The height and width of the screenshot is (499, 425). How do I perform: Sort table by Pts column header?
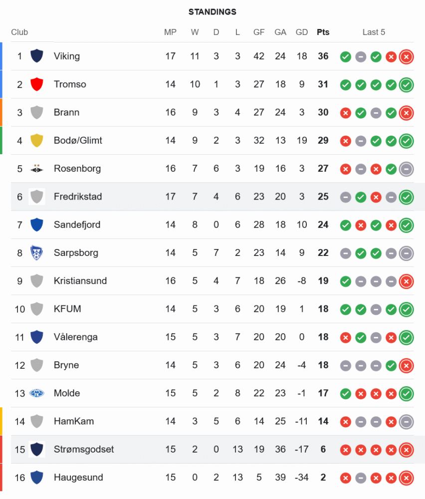(x=323, y=32)
